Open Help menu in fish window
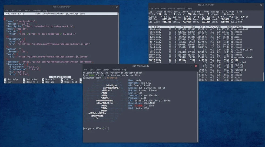The width and height of the screenshot is (265, 147). 124,70
